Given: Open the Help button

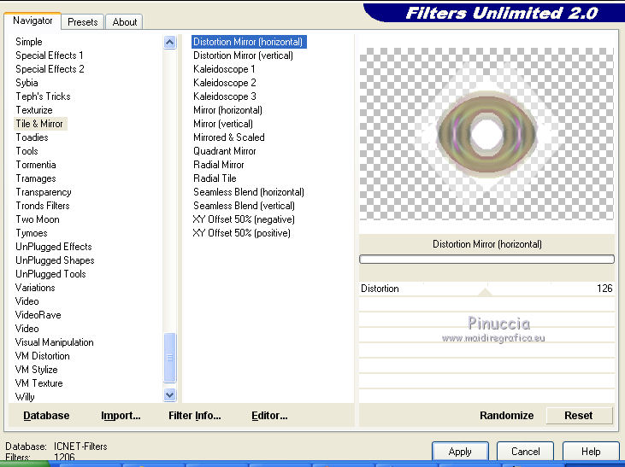Looking at the screenshot, I should 591,452.
